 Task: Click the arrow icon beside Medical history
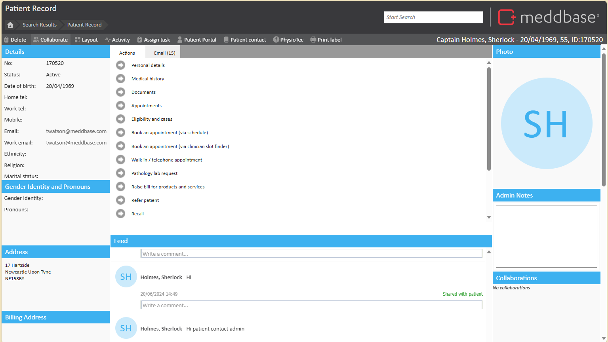pyautogui.click(x=120, y=79)
